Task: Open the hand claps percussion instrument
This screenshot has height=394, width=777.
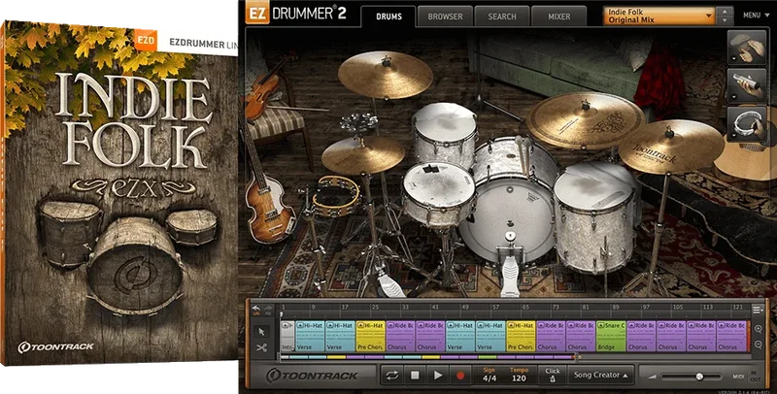Action: click(x=747, y=48)
